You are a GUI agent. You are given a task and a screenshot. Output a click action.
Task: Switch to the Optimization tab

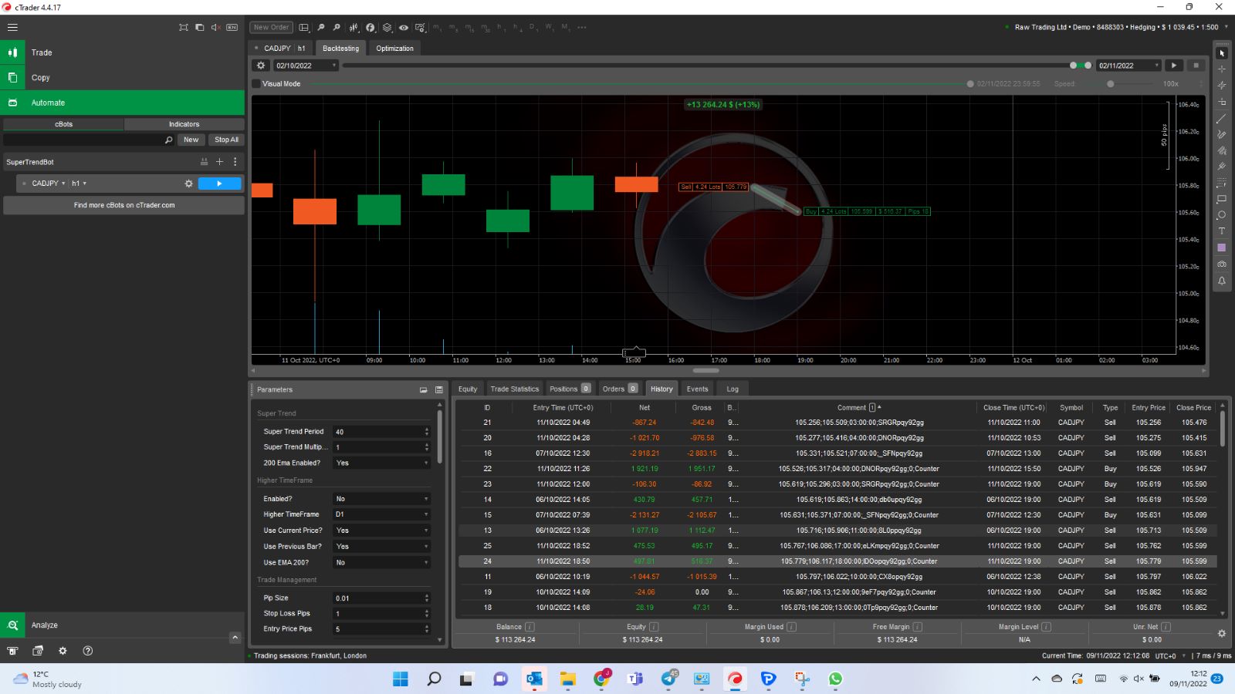[394, 49]
